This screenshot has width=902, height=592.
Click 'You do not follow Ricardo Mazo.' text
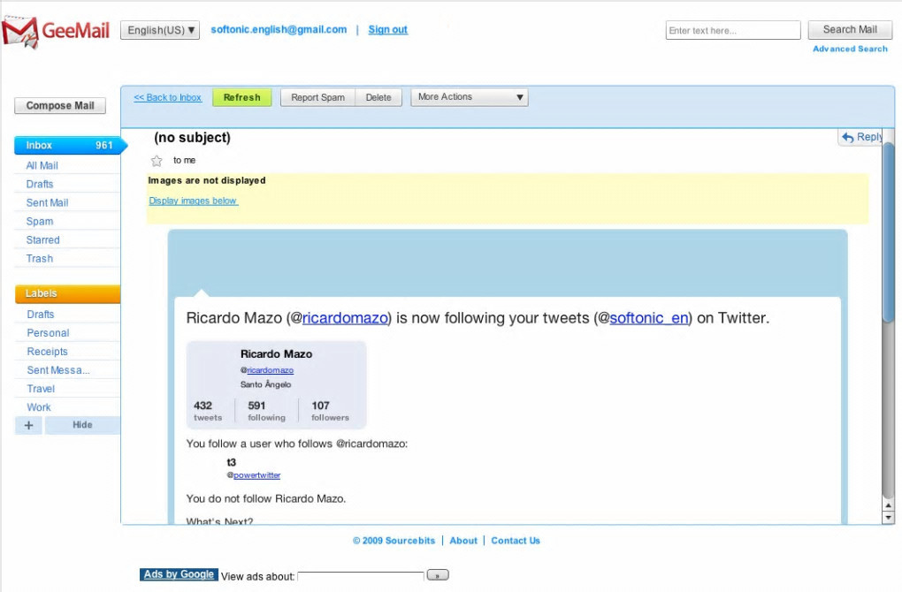266,499
